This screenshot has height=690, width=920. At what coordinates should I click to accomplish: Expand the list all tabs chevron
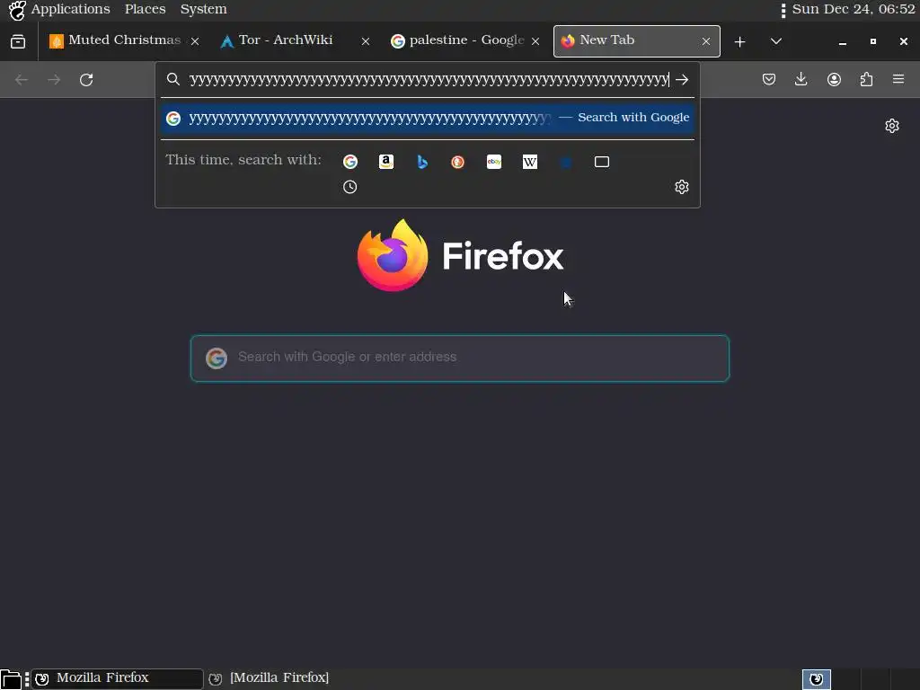776,41
